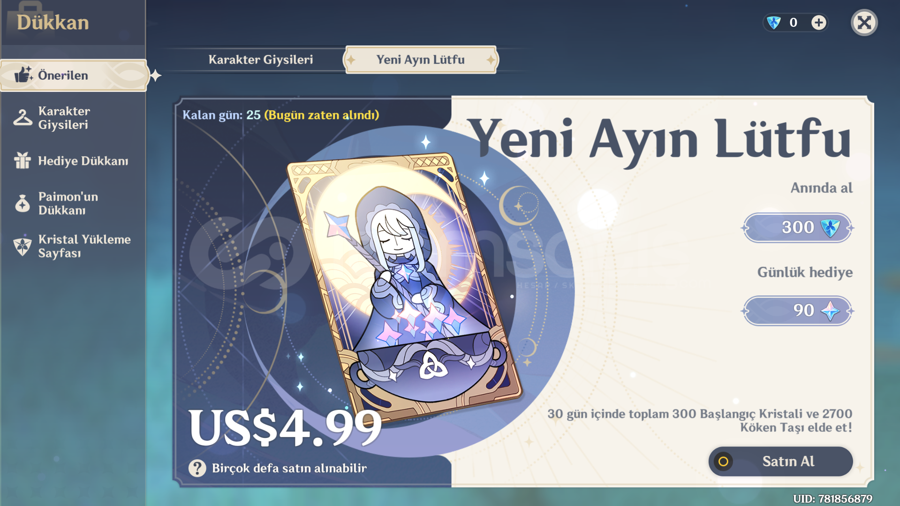Select the Yeni Ayın Lütfu tab
This screenshot has width=900, height=506.
[421, 60]
